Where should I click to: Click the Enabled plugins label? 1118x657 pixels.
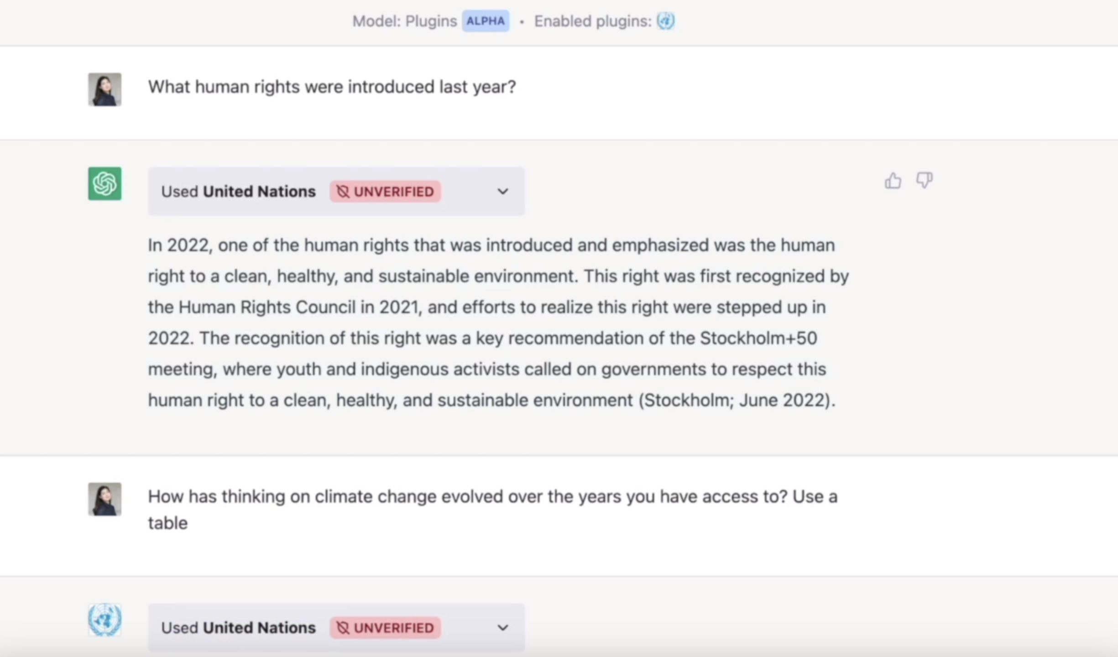coord(593,21)
